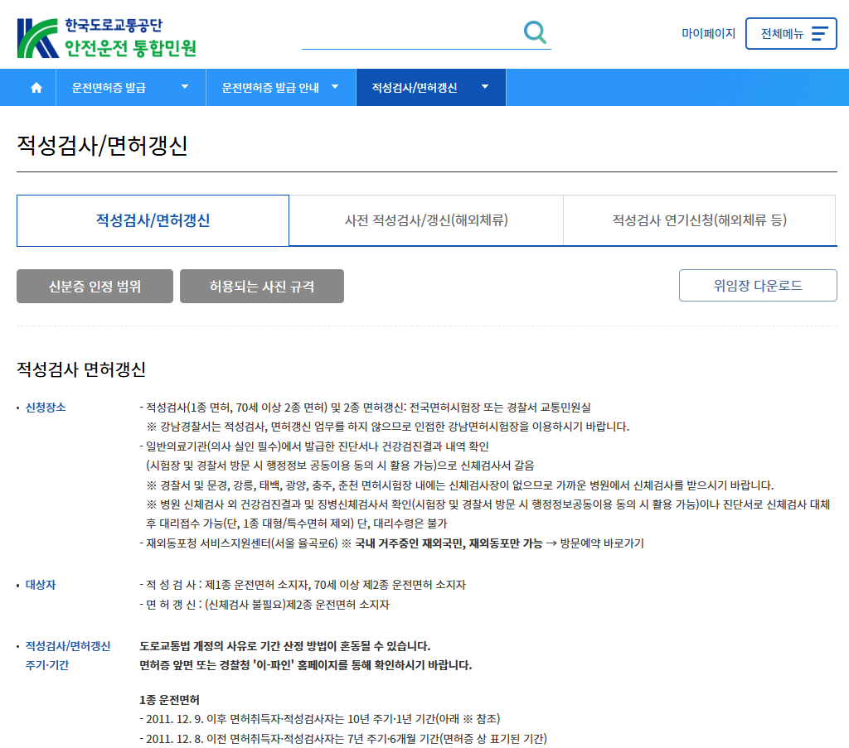Expand the 적성검사/면허갱신 dropdown arrow
Viewport: 849px width, 748px height.
485,87
